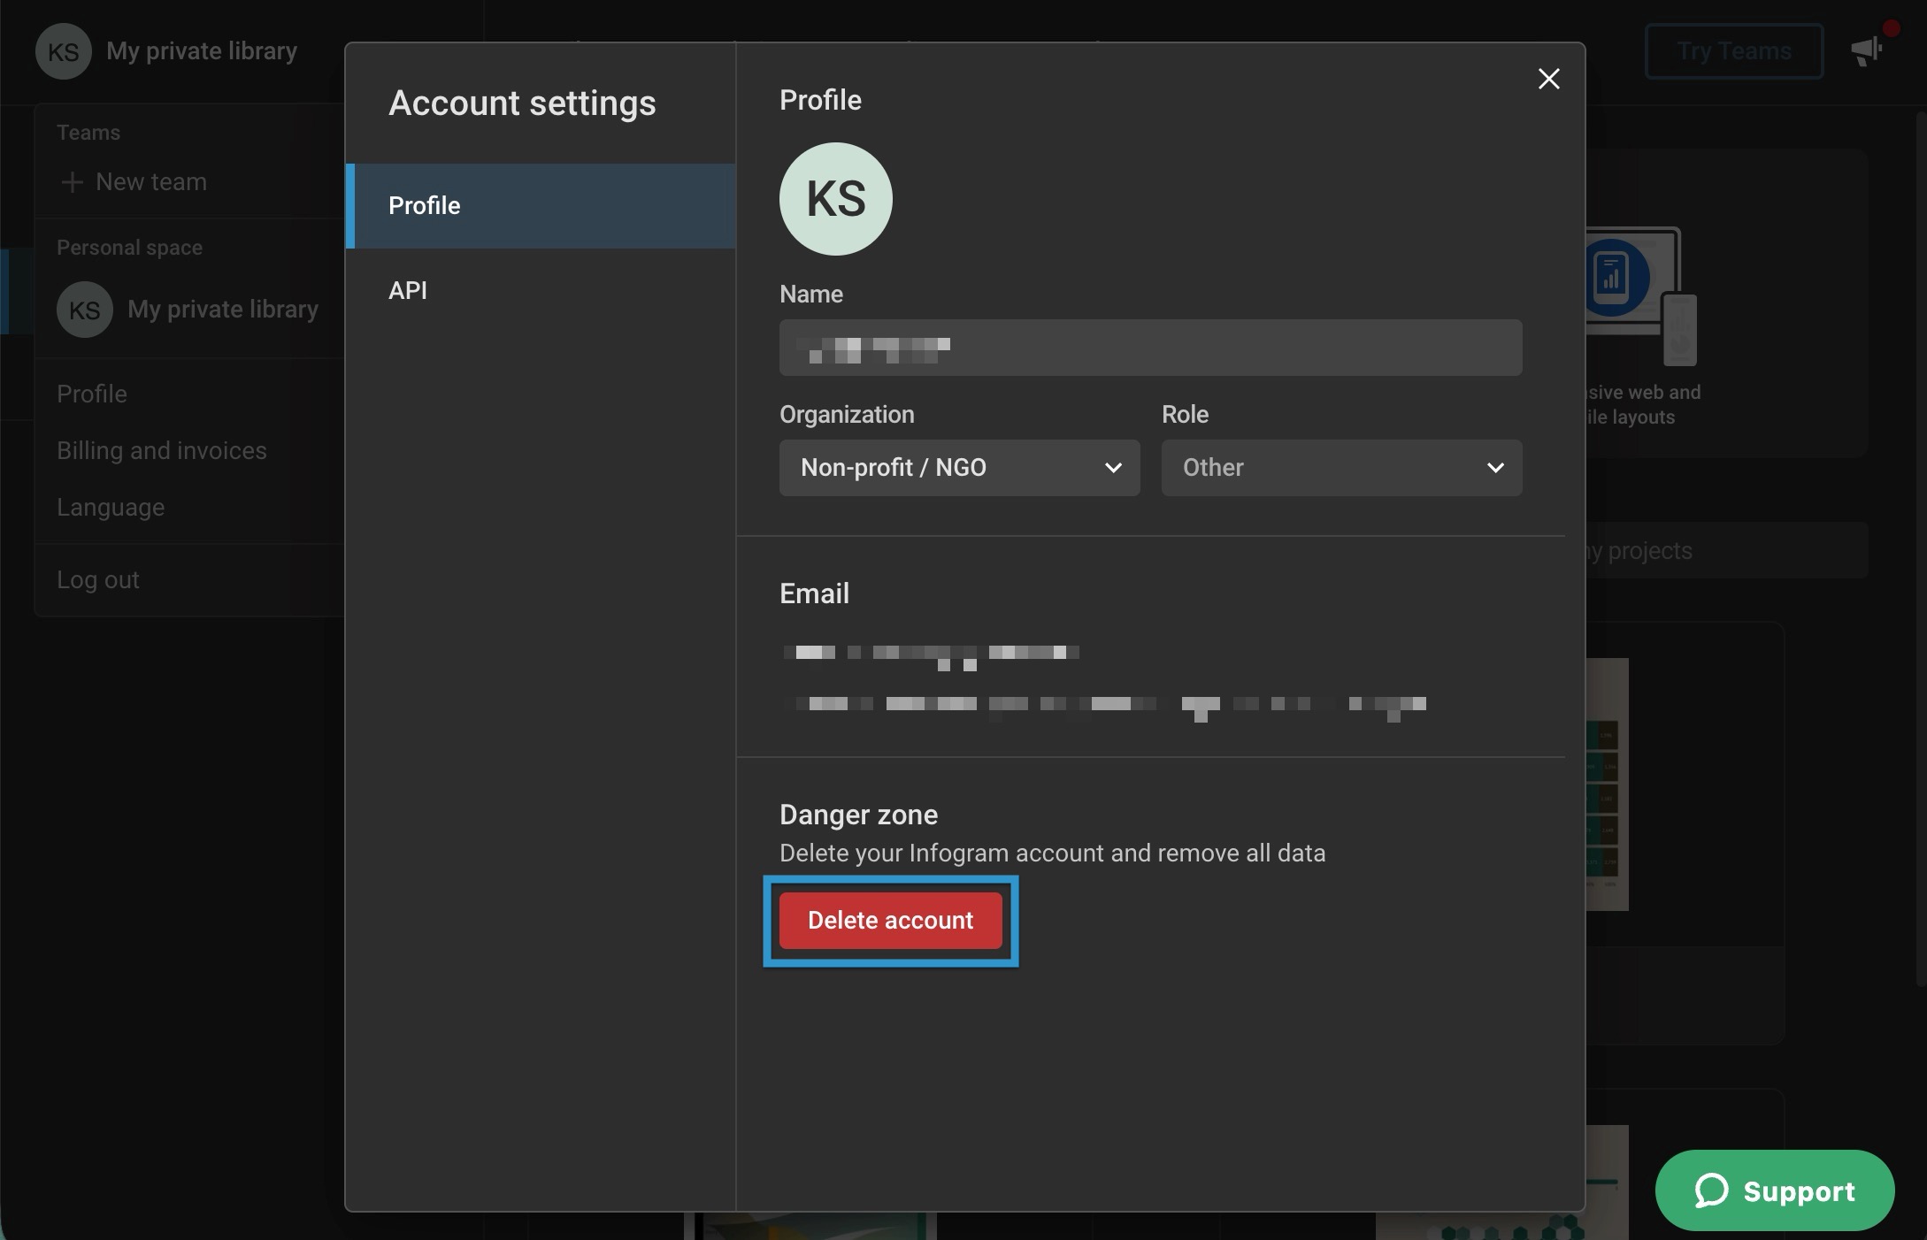Image resolution: width=1927 pixels, height=1240 pixels.
Task: Click the large profile avatar in the modal
Action: coord(834,198)
